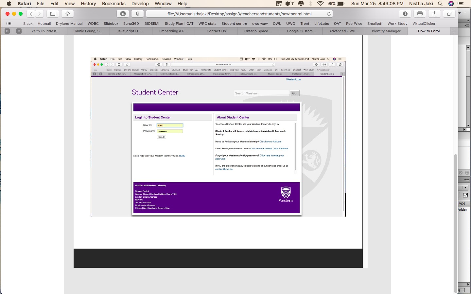Click the date and time in menu bar
471x294 pixels.
click(377, 4)
